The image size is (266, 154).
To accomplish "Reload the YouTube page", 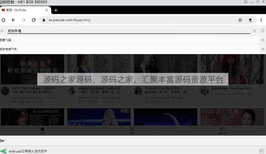I will [33, 20].
